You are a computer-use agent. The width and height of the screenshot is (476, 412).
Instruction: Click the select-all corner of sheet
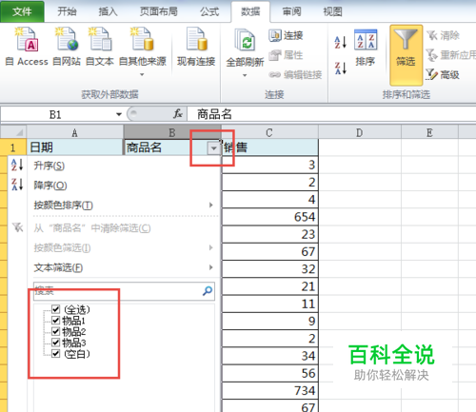tap(13, 132)
